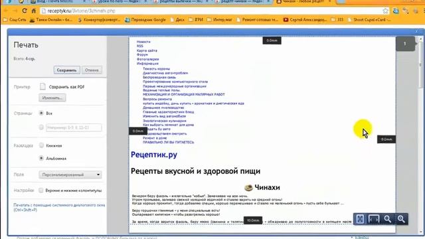Zoom in the print preview
The height and width of the screenshot is (239, 425).
coord(401,219)
